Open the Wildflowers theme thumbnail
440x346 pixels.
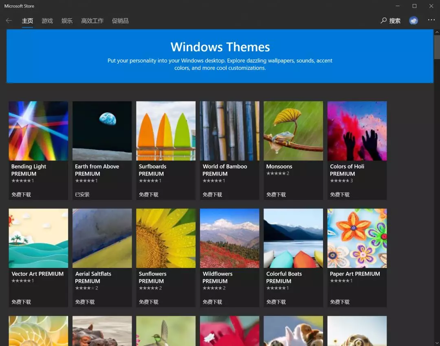click(229, 238)
